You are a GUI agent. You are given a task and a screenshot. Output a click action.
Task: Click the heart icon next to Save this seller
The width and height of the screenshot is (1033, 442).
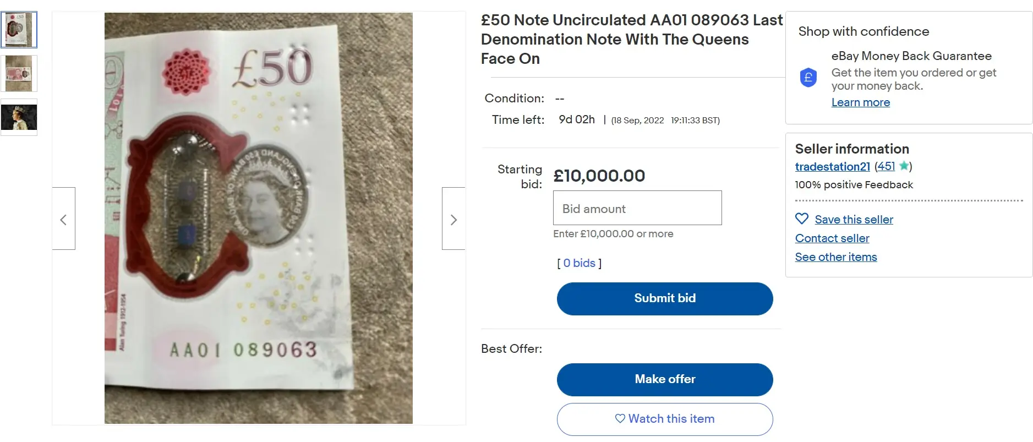click(x=801, y=219)
